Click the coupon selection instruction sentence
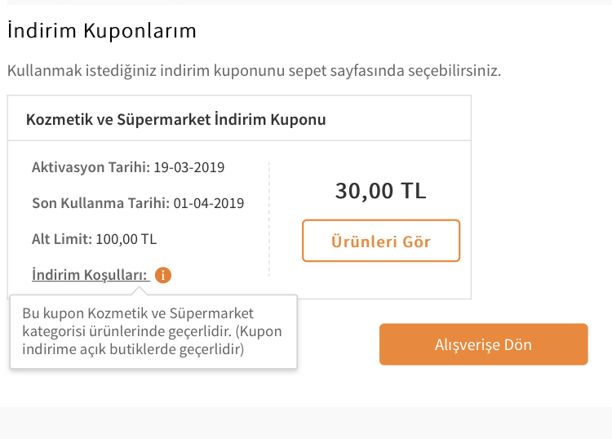Image resolution: width=612 pixels, height=439 pixels. coord(254,71)
